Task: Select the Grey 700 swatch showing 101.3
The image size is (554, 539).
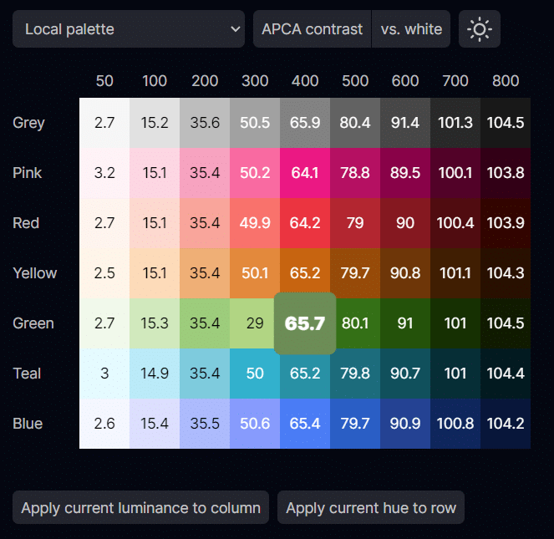Action: click(x=455, y=123)
